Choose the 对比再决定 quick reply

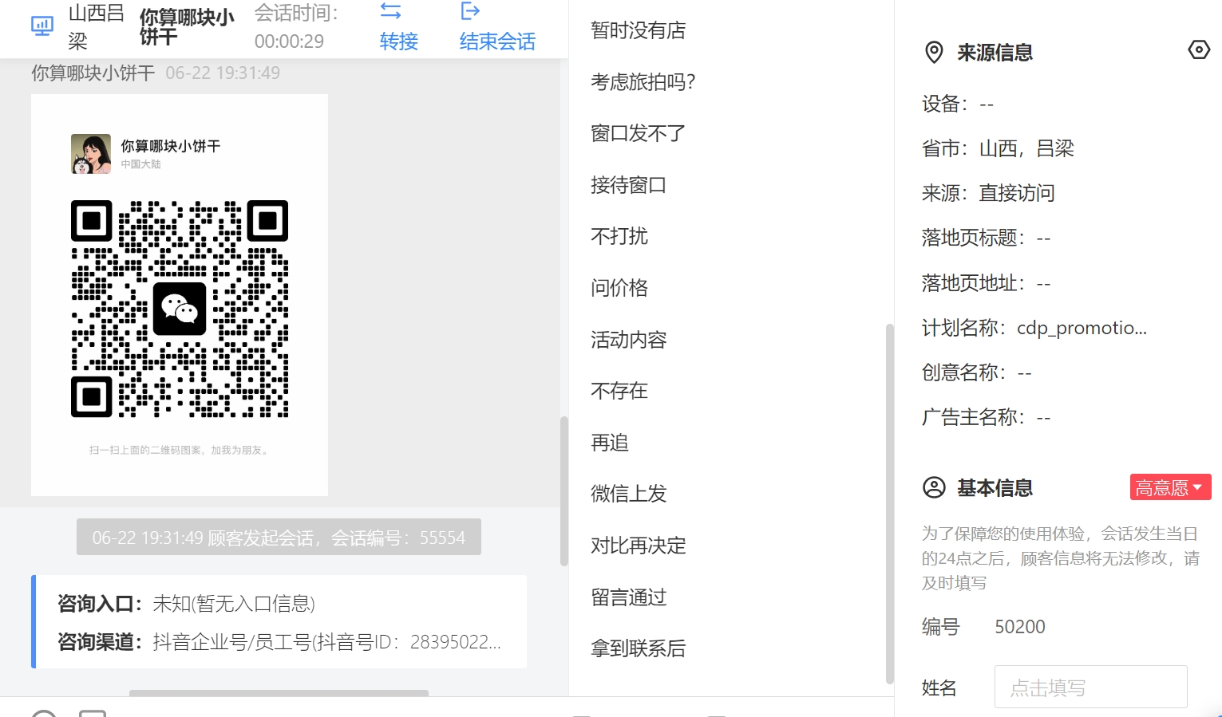pyautogui.click(x=638, y=546)
